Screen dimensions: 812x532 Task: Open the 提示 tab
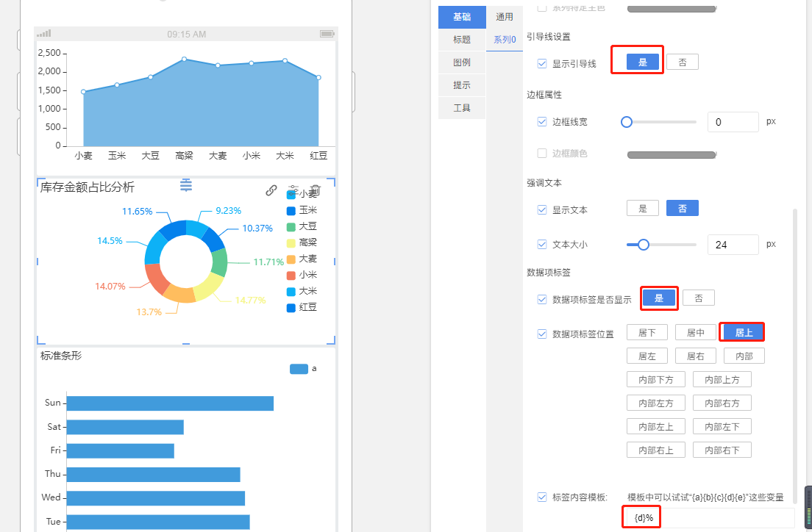[462, 85]
